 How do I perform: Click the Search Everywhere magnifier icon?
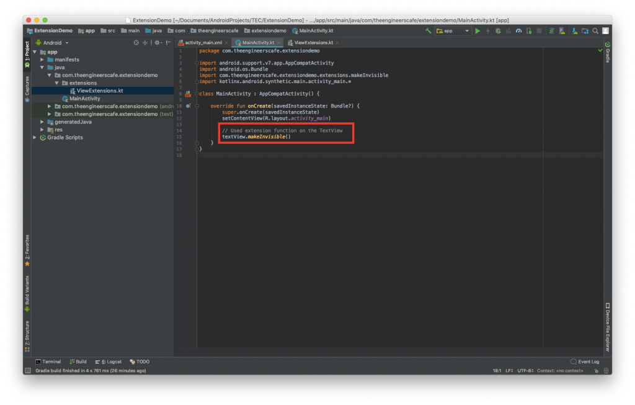point(595,30)
